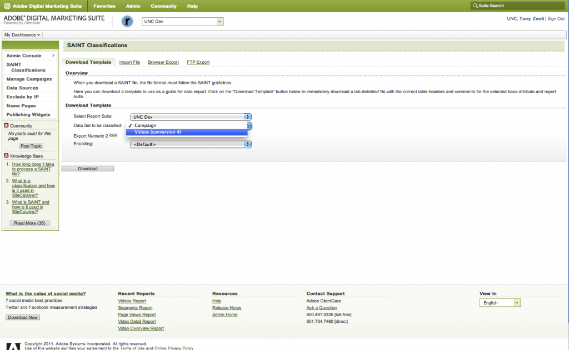Viewport: 569px width, 350px height.
Task: Click the Help link under Resources
Action: coord(217,301)
